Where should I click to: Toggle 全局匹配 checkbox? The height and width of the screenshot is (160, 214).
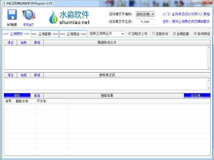tap(174, 34)
